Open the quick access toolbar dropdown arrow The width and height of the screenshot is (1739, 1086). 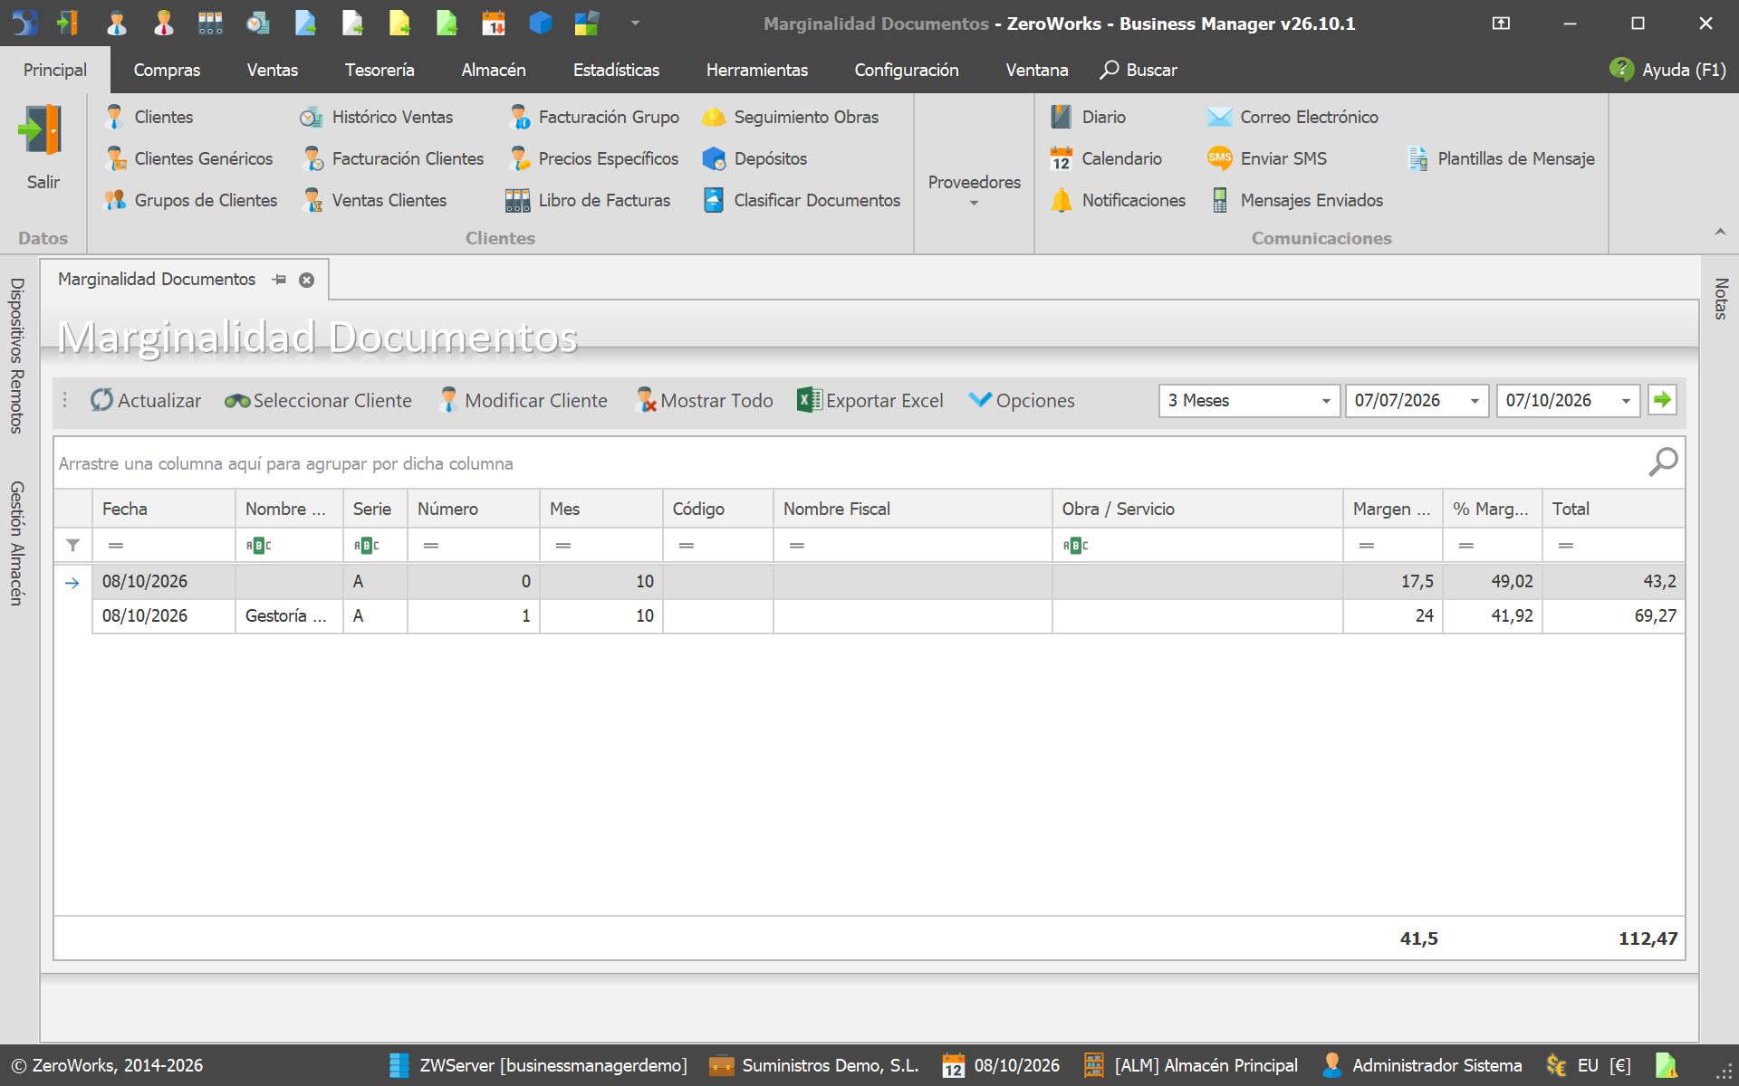tap(635, 23)
